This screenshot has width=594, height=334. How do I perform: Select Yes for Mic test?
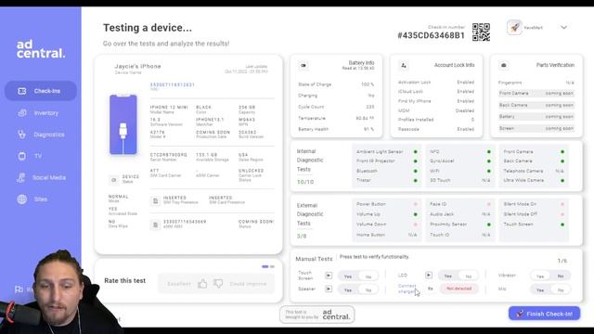pos(540,290)
